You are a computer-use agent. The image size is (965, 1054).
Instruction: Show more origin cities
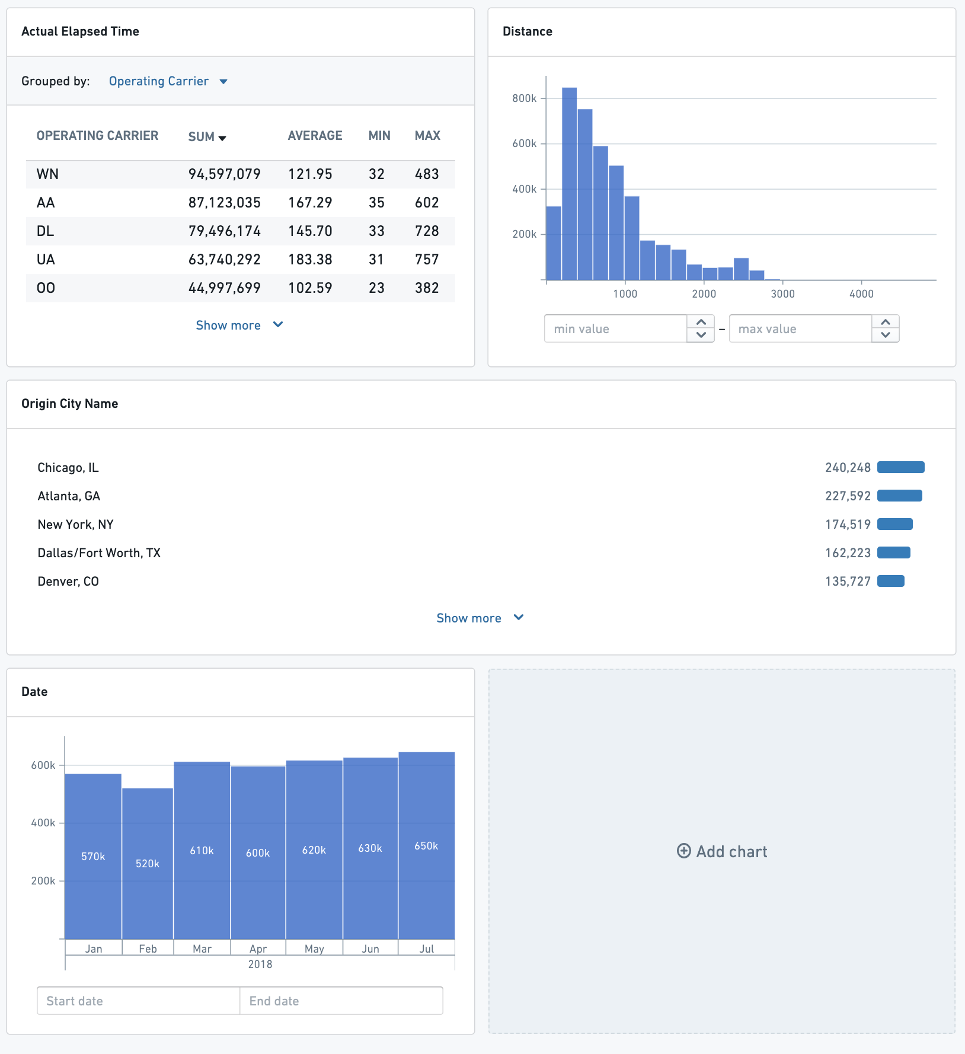coord(481,618)
